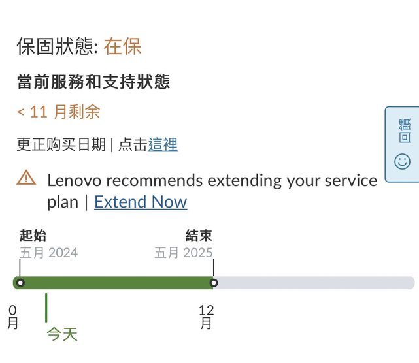Click the Lenovo service plan recommendation text
419x363 pixels.
tap(212, 180)
